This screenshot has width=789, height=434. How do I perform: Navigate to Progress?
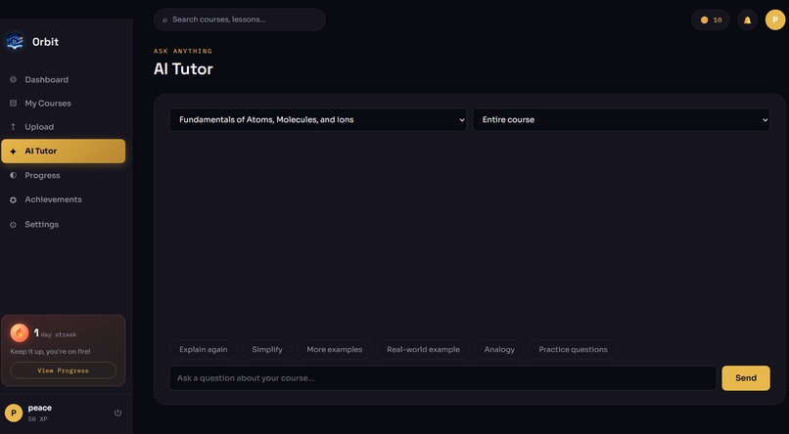click(x=64, y=175)
